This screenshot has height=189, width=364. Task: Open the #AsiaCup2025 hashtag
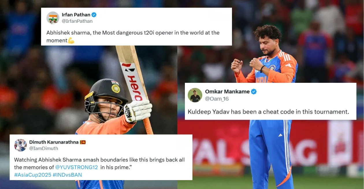[32, 175]
